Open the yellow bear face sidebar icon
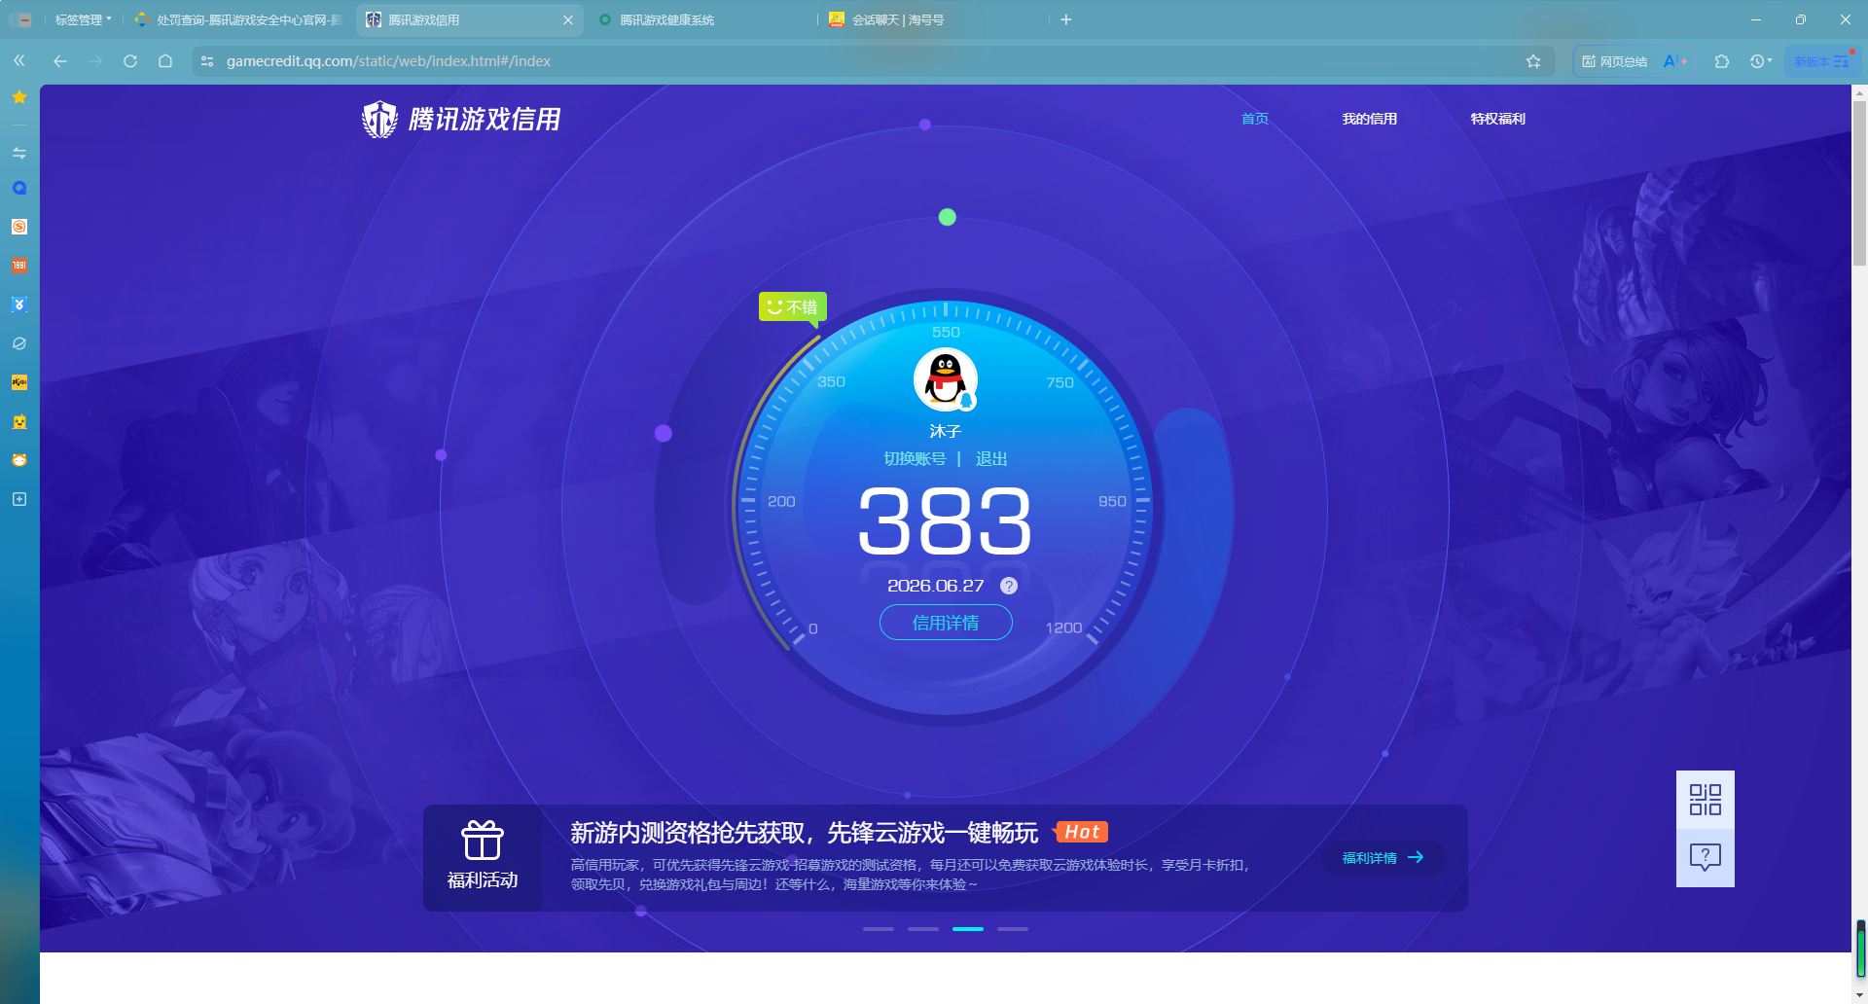 [x=19, y=421]
